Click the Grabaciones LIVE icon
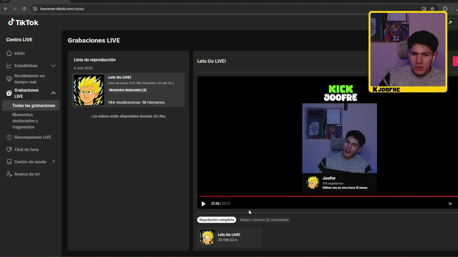 [9, 93]
